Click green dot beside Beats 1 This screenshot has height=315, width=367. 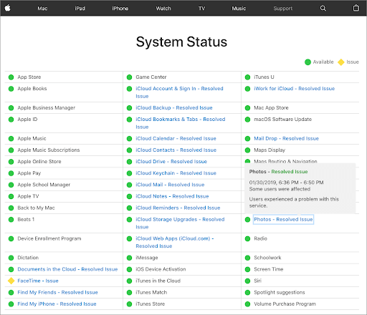tap(11, 219)
